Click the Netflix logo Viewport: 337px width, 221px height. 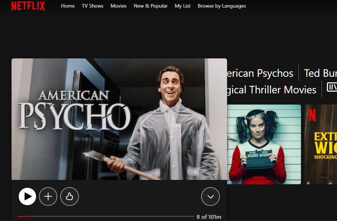(28, 6)
